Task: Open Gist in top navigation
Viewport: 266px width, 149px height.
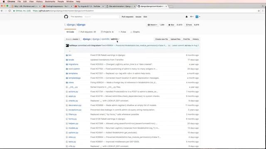Action: pyautogui.click(x=145, y=17)
